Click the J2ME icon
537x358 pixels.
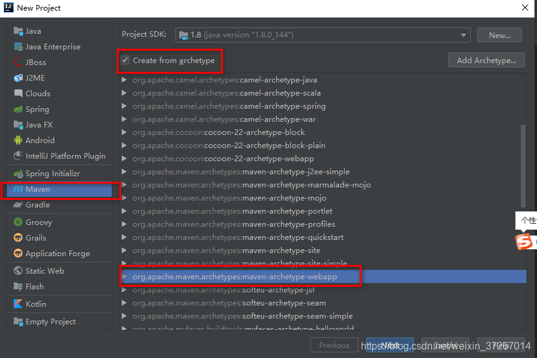(x=18, y=78)
